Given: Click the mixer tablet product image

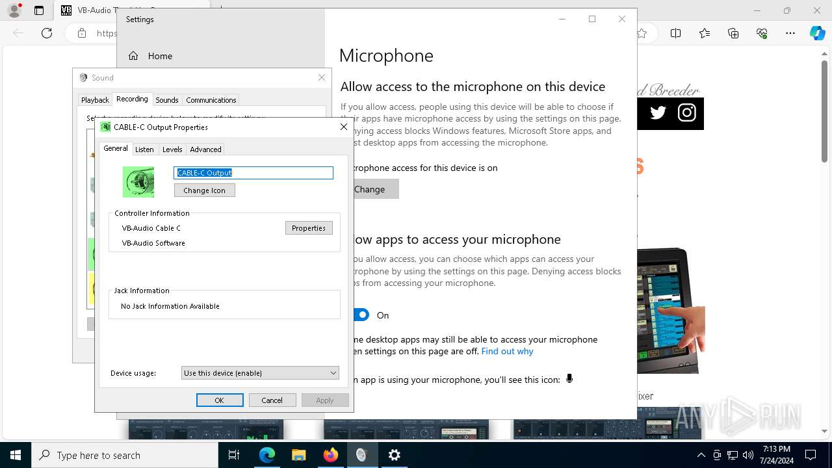Looking at the screenshot, I should 671,310.
